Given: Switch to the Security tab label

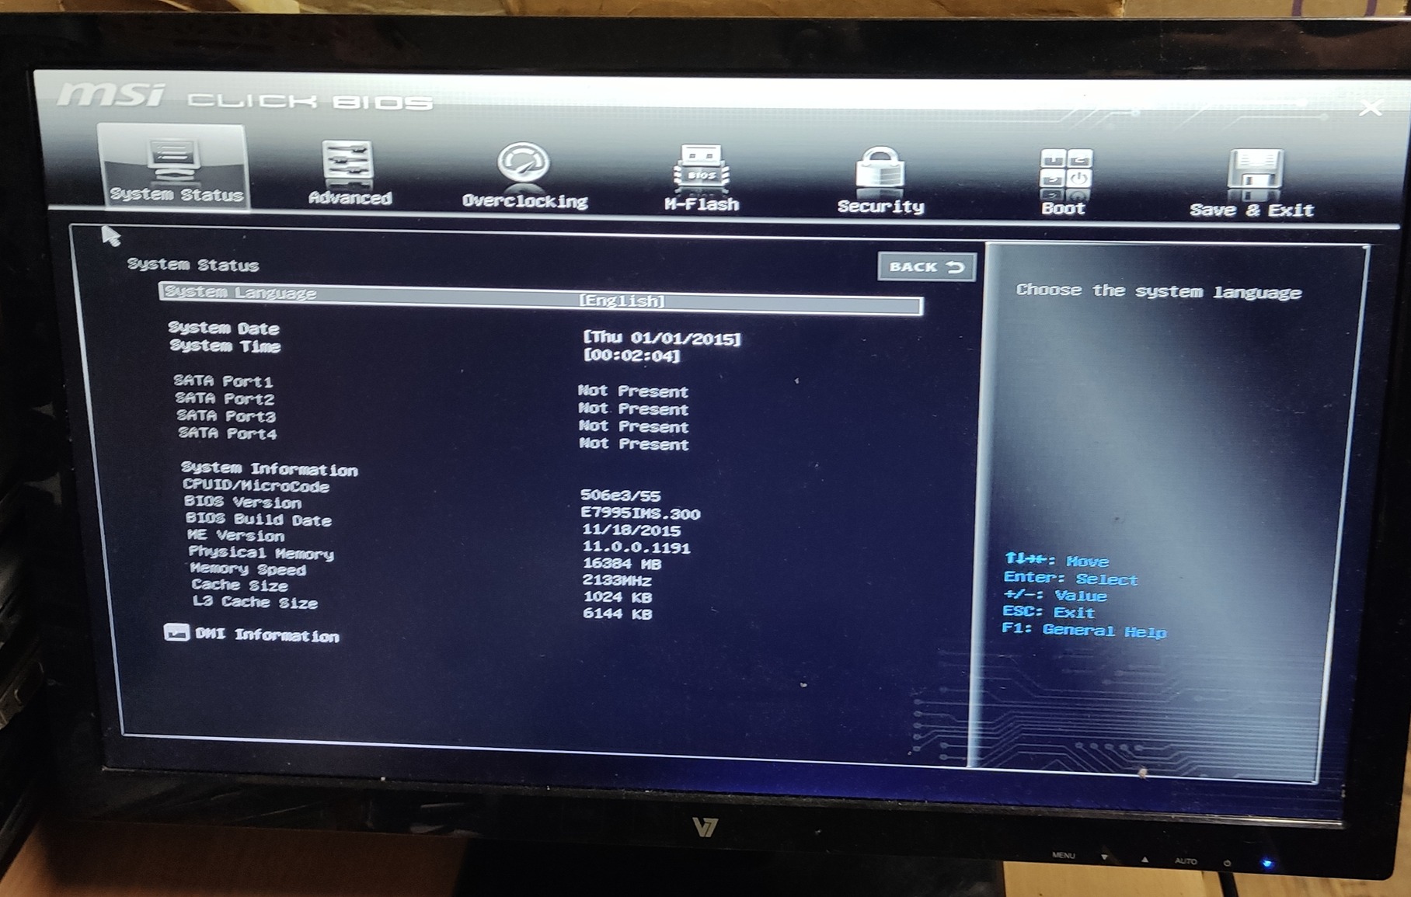Looking at the screenshot, I should [x=880, y=207].
